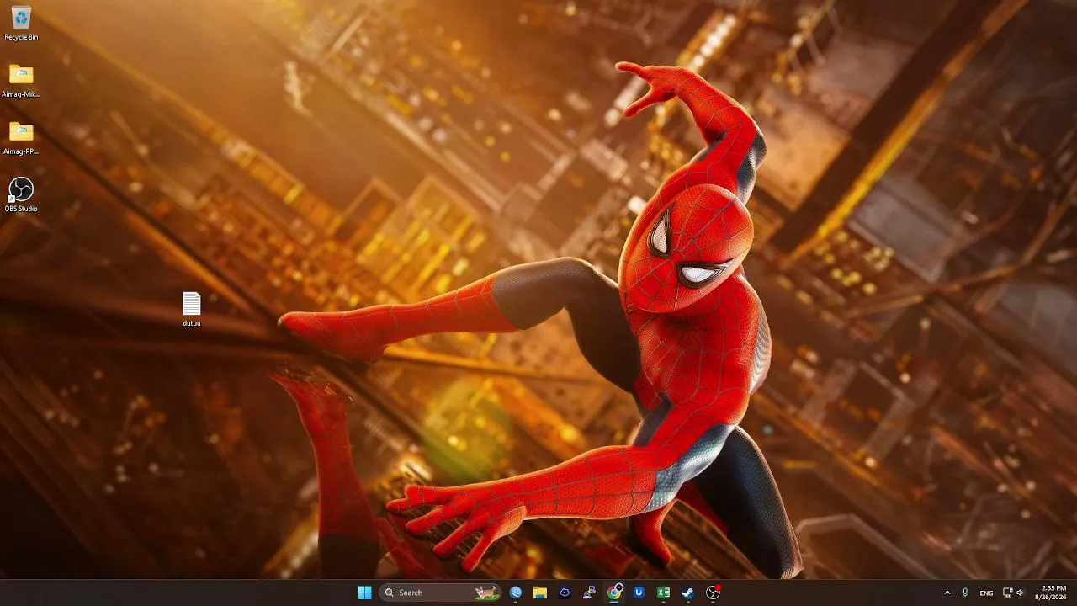This screenshot has height=606, width=1077.
Task: Select the OBS Studio desktop shortcut
Action: point(21,194)
